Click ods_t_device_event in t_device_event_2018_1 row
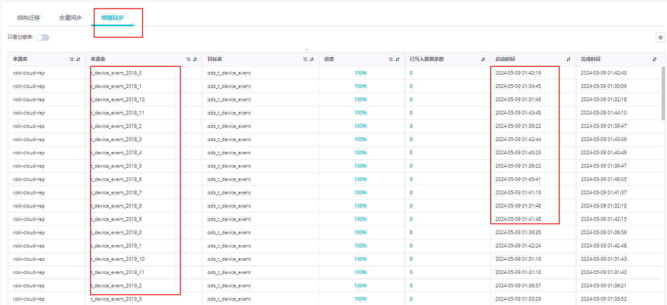 pyautogui.click(x=229, y=86)
